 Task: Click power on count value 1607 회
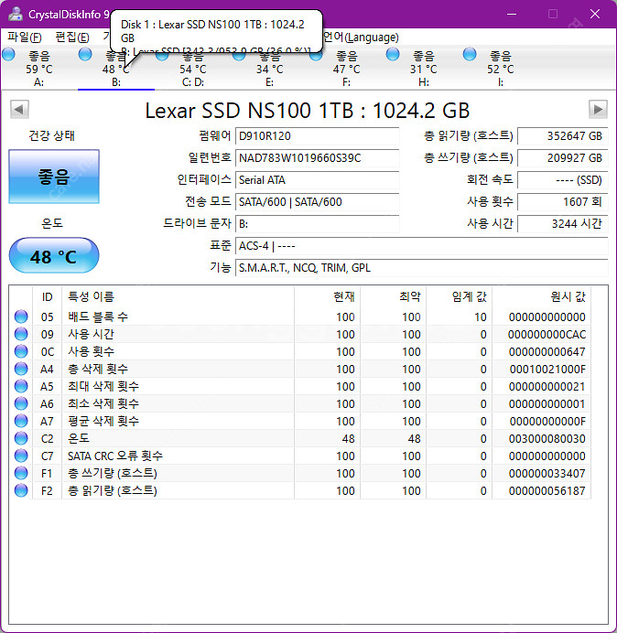tap(562, 202)
